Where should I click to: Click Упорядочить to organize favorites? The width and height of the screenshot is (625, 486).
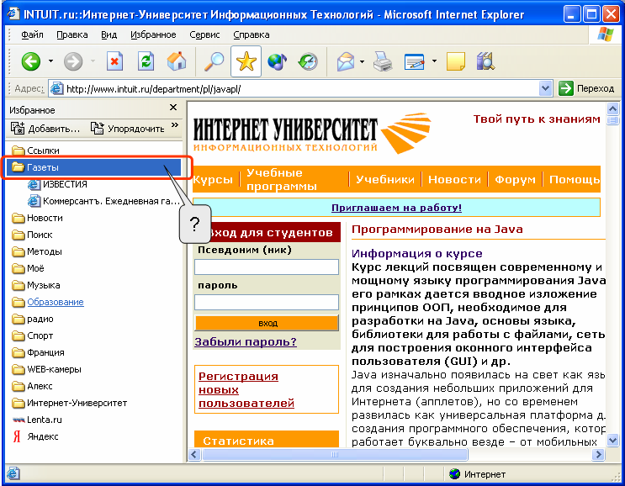coord(127,129)
